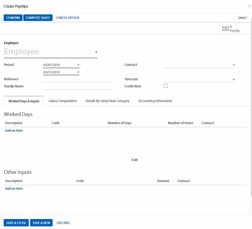Click Cancel Payslip
This screenshot has width=252, height=229.
pos(68,18)
